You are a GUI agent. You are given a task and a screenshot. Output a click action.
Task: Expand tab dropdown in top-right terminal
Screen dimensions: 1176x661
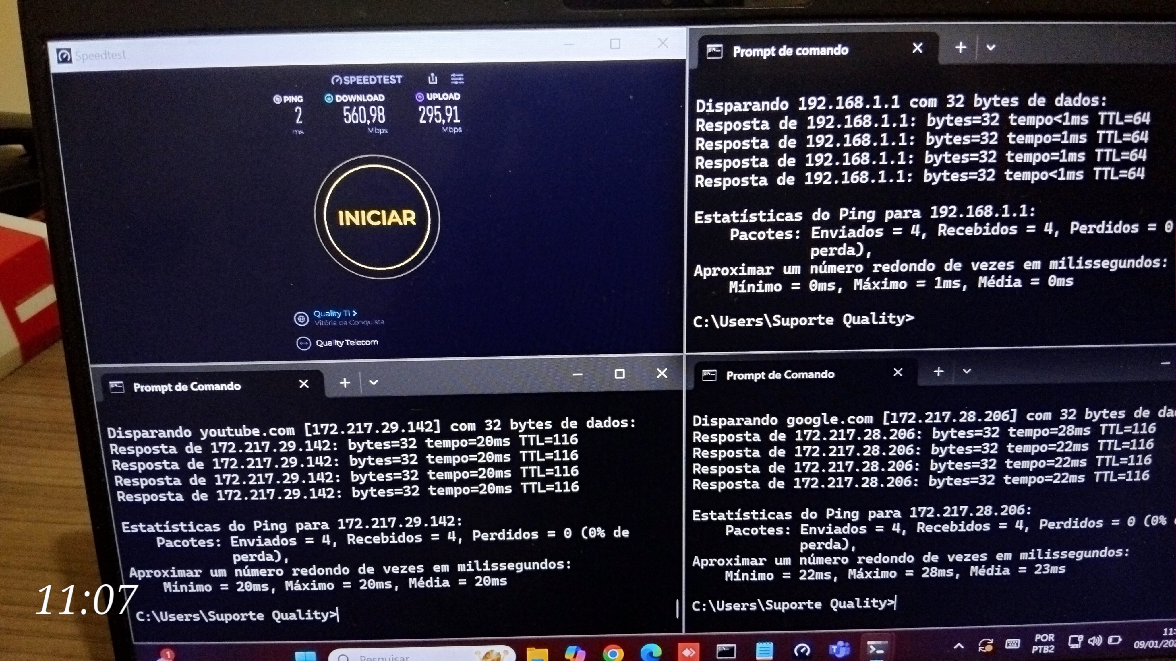click(990, 47)
